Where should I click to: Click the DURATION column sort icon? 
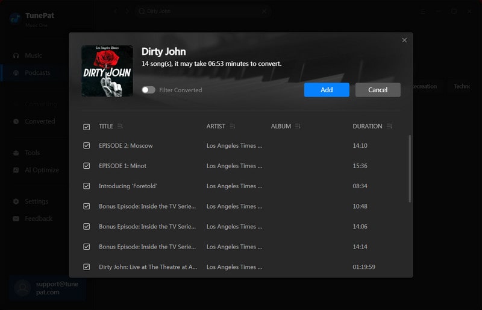[389, 127]
